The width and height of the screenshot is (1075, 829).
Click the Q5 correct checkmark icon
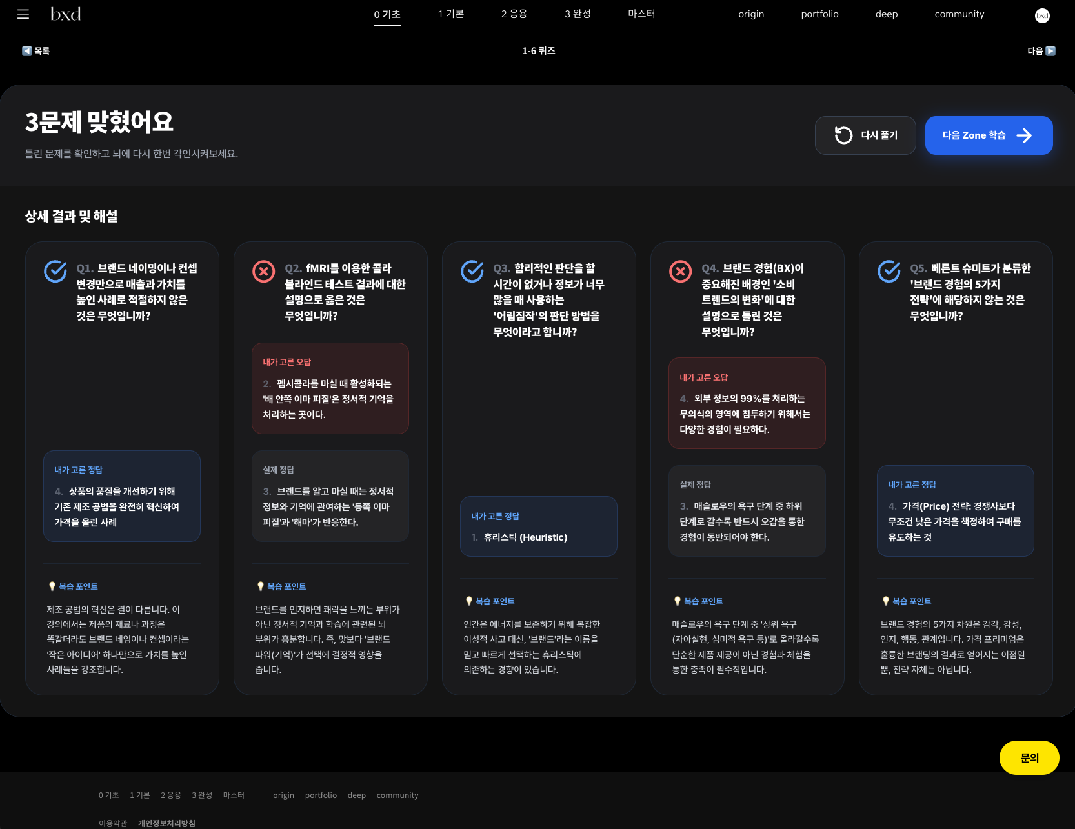(x=889, y=271)
